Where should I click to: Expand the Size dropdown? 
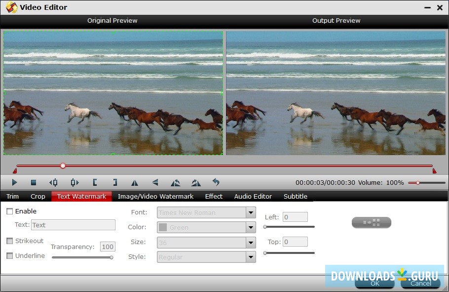click(250, 242)
